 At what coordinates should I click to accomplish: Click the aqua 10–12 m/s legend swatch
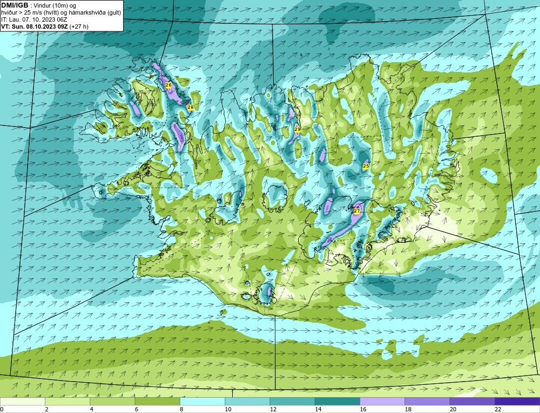tap(247, 401)
